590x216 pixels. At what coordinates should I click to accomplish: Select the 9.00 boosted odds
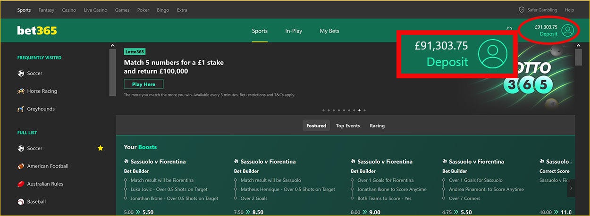coord(375,212)
